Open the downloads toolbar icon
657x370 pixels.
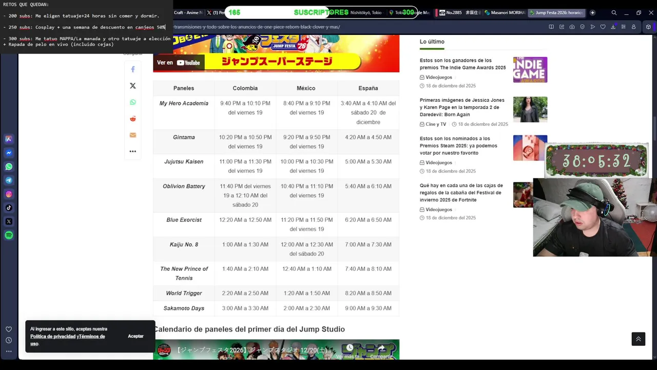pyautogui.click(x=613, y=27)
